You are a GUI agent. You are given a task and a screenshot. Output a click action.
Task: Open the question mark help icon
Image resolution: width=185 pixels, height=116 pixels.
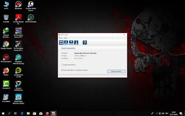(x=85, y=43)
